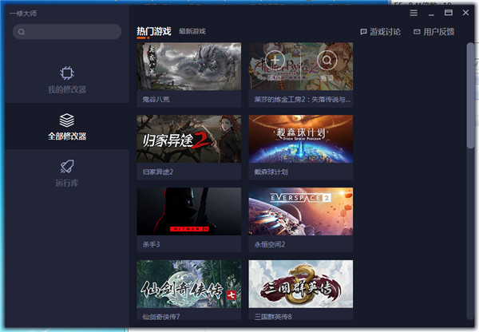Open 杀手3 Hitman thumbnail
The image size is (479, 332).
188,211
